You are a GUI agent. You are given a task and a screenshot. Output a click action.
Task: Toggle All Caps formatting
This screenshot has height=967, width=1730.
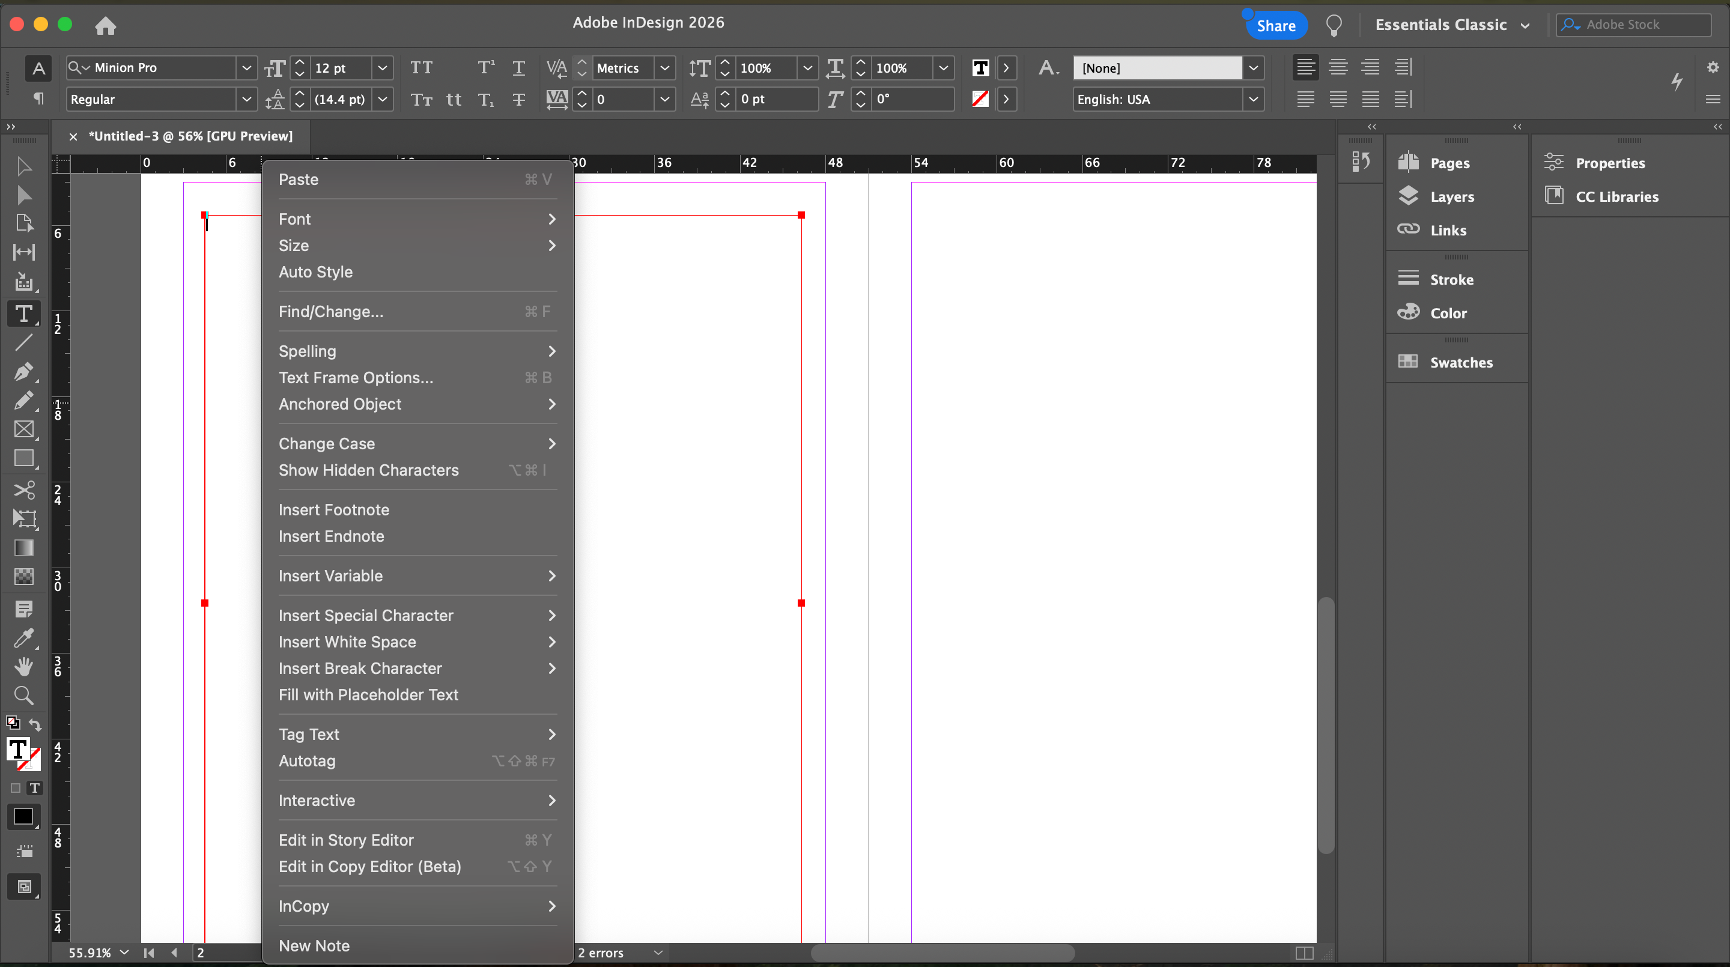pyautogui.click(x=421, y=68)
